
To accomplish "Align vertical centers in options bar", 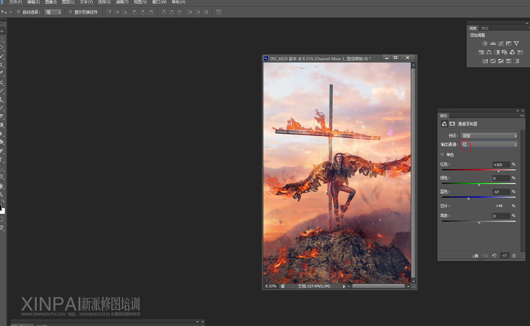I will click(x=117, y=12).
